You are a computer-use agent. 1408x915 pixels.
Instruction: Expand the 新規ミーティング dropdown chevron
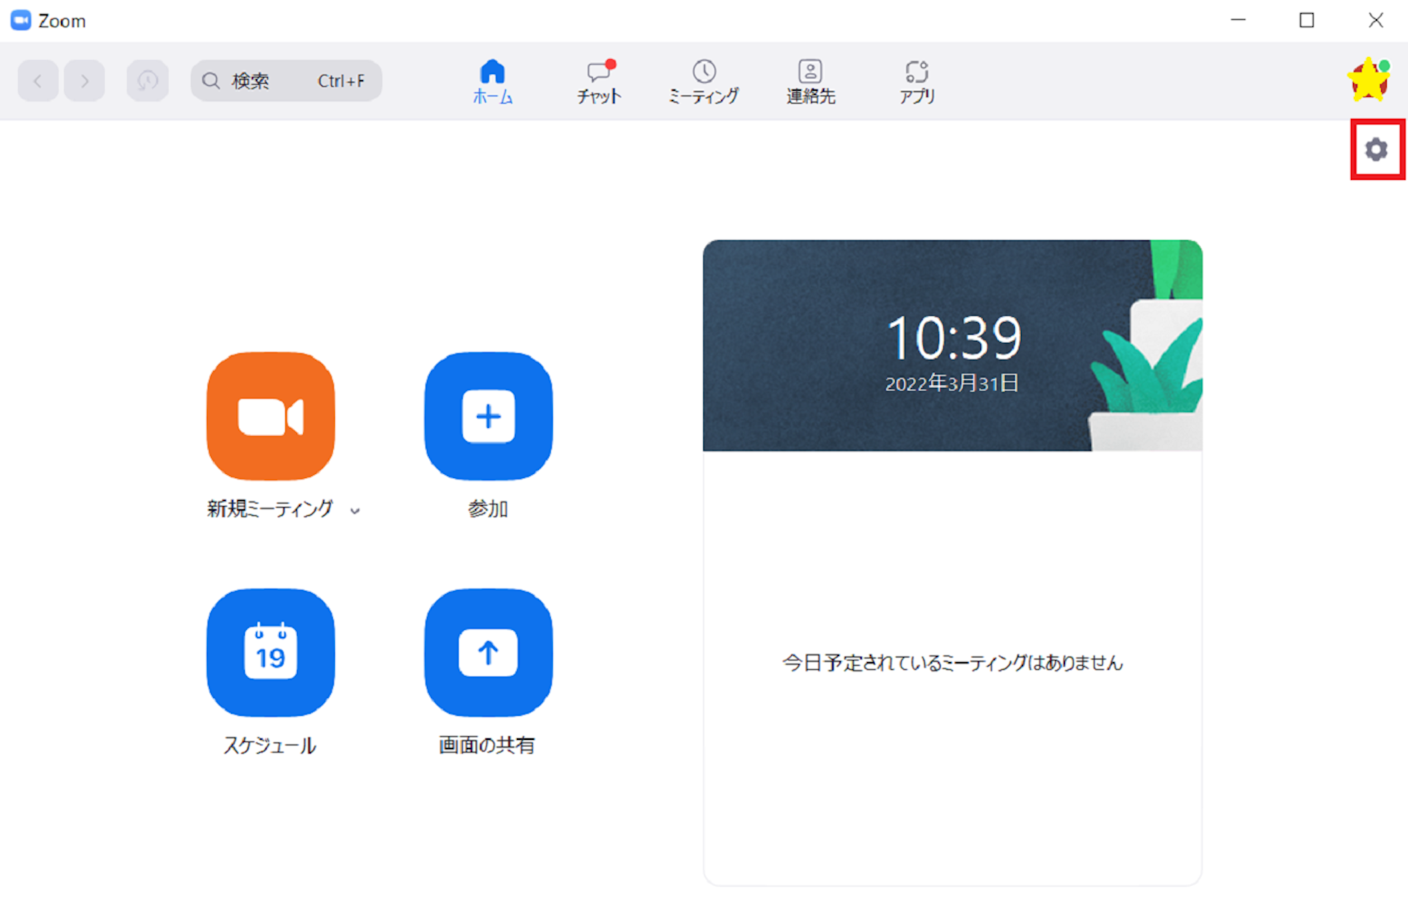coord(355,510)
